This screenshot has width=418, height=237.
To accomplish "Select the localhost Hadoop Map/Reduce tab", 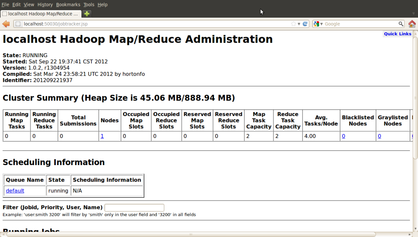I will point(41,13).
